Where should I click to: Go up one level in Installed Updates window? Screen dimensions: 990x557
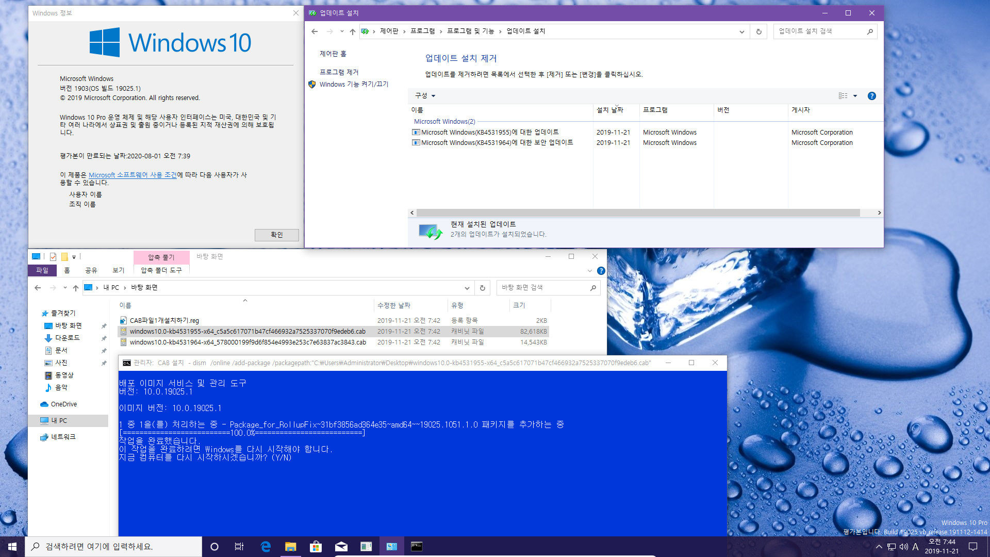click(x=352, y=31)
